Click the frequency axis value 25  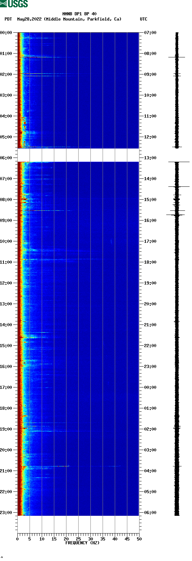pos(78,539)
